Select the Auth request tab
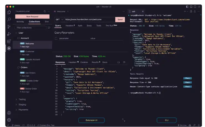 (x=80, y=26)
